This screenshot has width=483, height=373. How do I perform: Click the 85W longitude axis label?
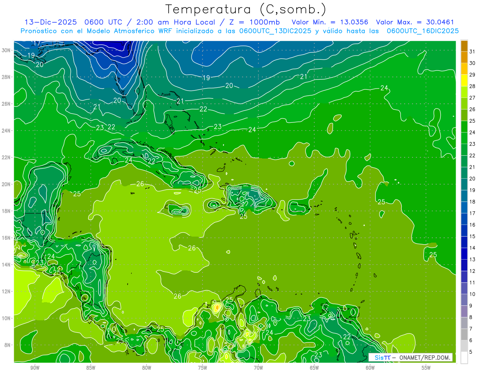91,368
